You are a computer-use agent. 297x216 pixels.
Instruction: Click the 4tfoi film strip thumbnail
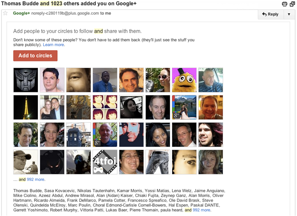coord(105,162)
